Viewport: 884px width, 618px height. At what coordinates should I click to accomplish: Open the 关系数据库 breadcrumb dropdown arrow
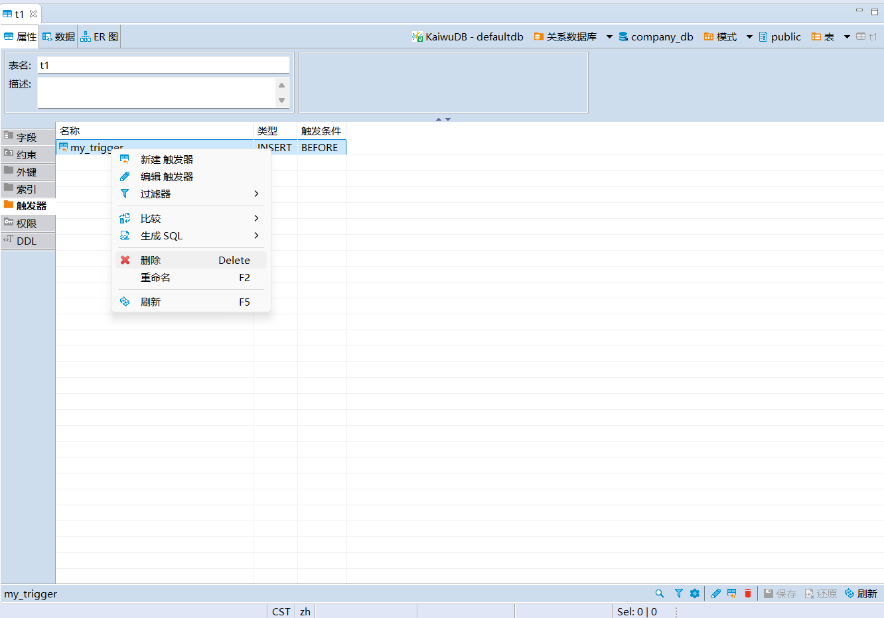click(x=609, y=37)
